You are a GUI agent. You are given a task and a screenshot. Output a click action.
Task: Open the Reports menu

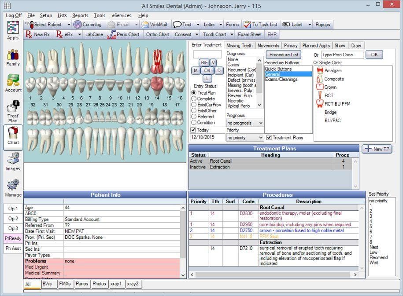tap(80, 15)
